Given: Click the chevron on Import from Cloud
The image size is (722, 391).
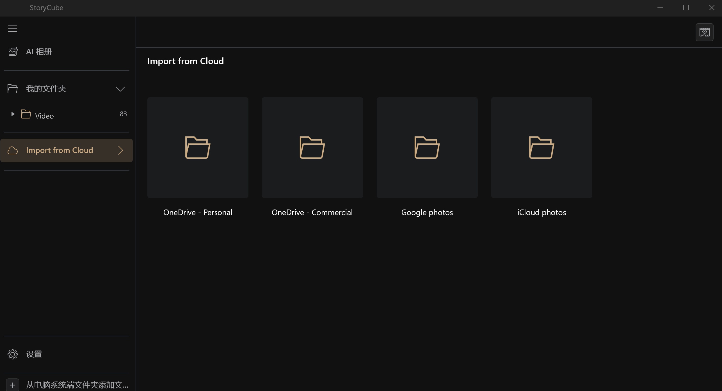Looking at the screenshot, I should (121, 150).
